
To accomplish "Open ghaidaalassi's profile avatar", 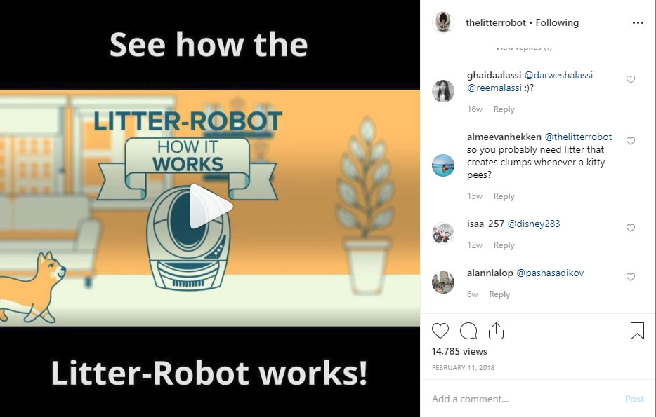I will [x=443, y=91].
